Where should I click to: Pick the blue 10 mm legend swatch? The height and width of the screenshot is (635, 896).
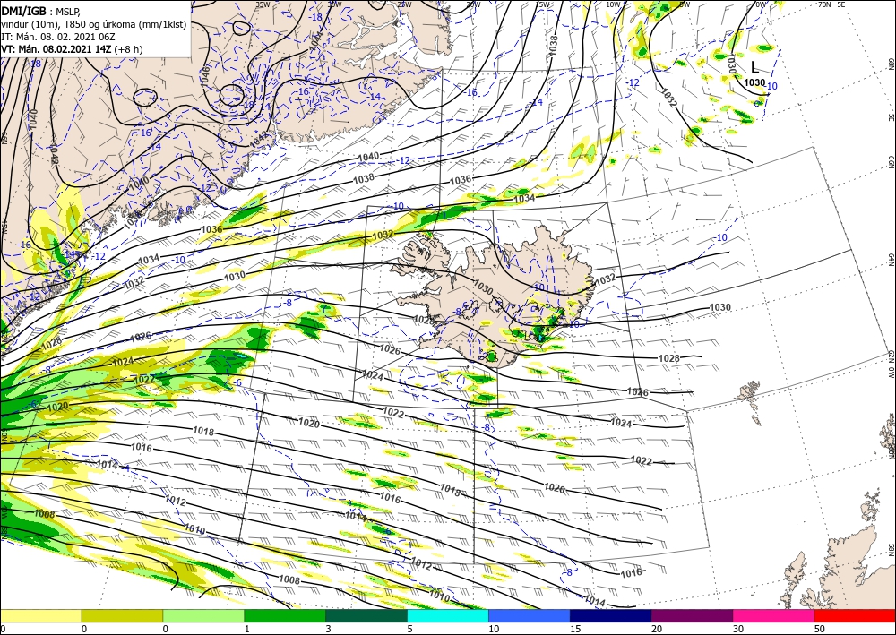(x=530, y=615)
